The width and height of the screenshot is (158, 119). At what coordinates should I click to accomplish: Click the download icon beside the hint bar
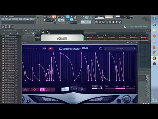[125, 27]
